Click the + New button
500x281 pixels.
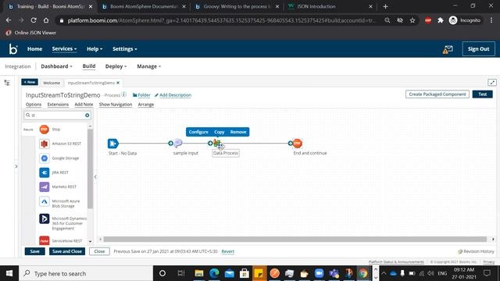[x=30, y=82]
